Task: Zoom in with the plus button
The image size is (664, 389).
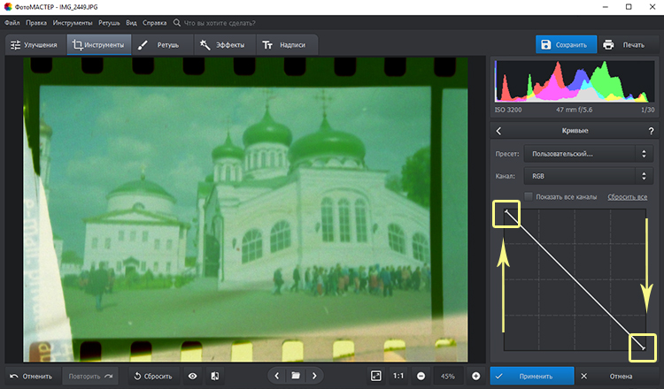Action: click(475, 376)
